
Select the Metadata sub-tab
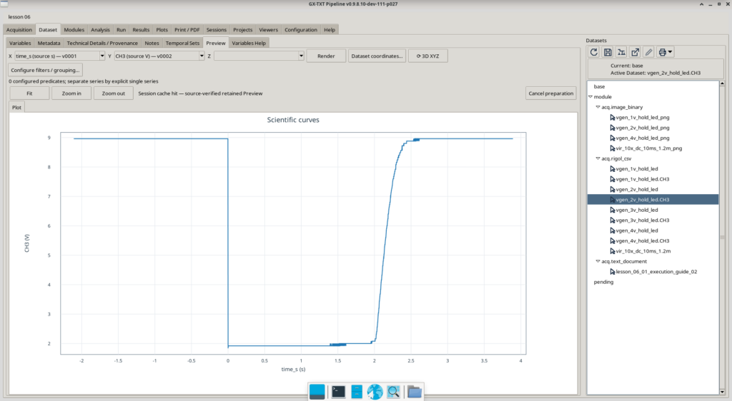click(x=49, y=43)
